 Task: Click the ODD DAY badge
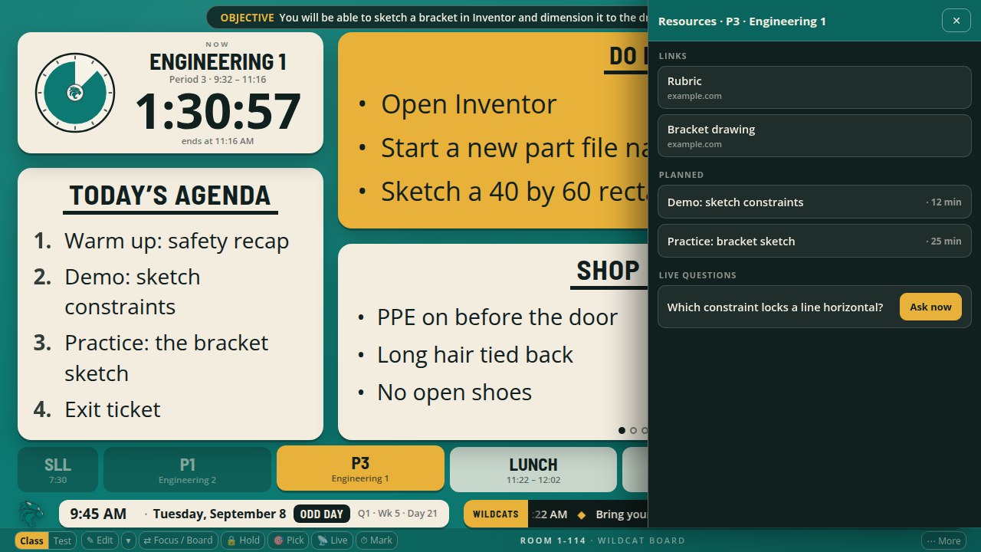pos(322,514)
